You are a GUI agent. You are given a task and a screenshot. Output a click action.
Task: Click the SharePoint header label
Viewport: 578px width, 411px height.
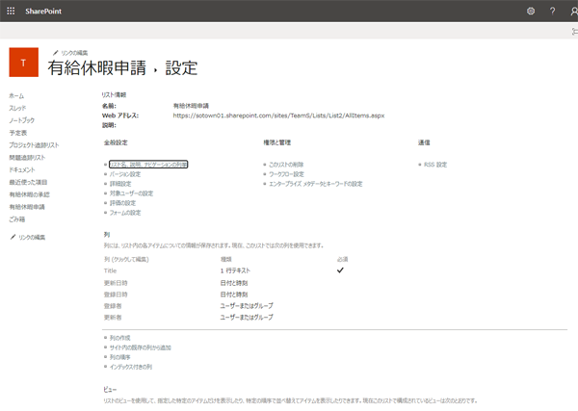click(x=43, y=11)
